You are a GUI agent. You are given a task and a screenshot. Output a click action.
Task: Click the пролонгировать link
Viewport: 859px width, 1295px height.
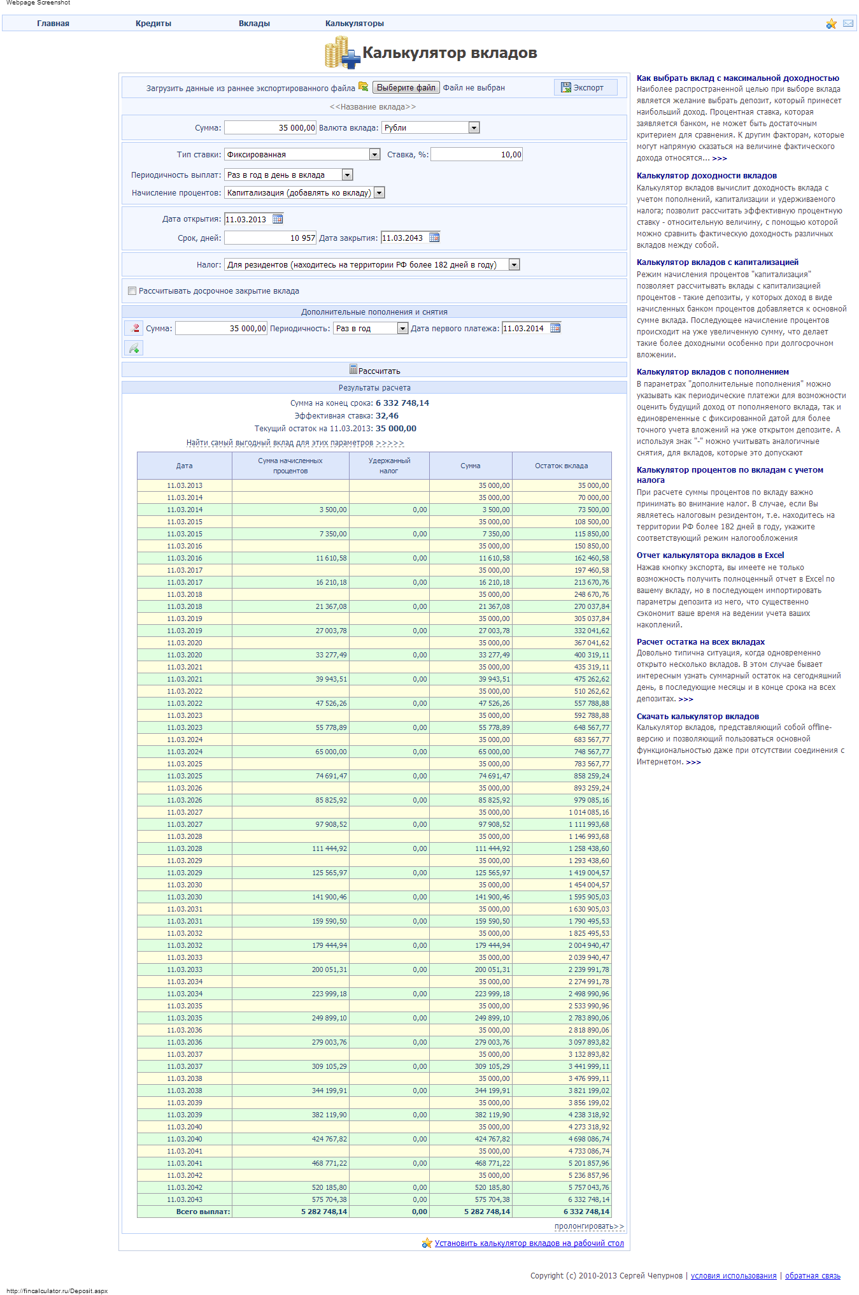[589, 1226]
